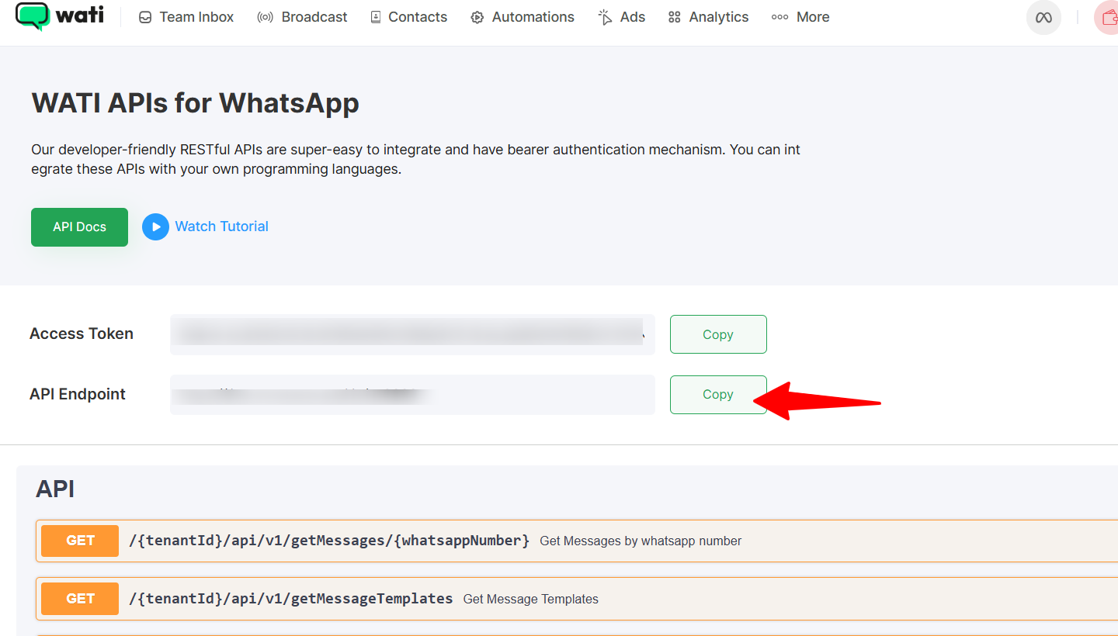Image resolution: width=1118 pixels, height=636 pixels.
Task: Expand the getMessageTemplates GET endpoint
Action: [577, 599]
